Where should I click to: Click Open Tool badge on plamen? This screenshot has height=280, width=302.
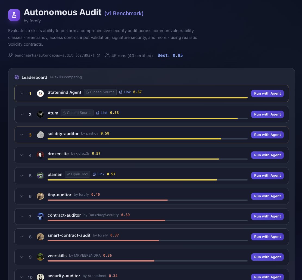point(77,174)
